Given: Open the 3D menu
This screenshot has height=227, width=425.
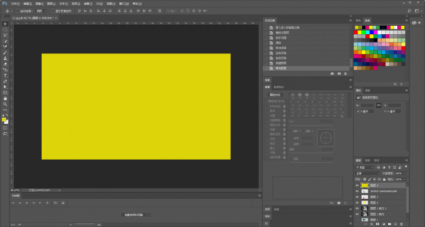Looking at the screenshot, I should point(99,4).
